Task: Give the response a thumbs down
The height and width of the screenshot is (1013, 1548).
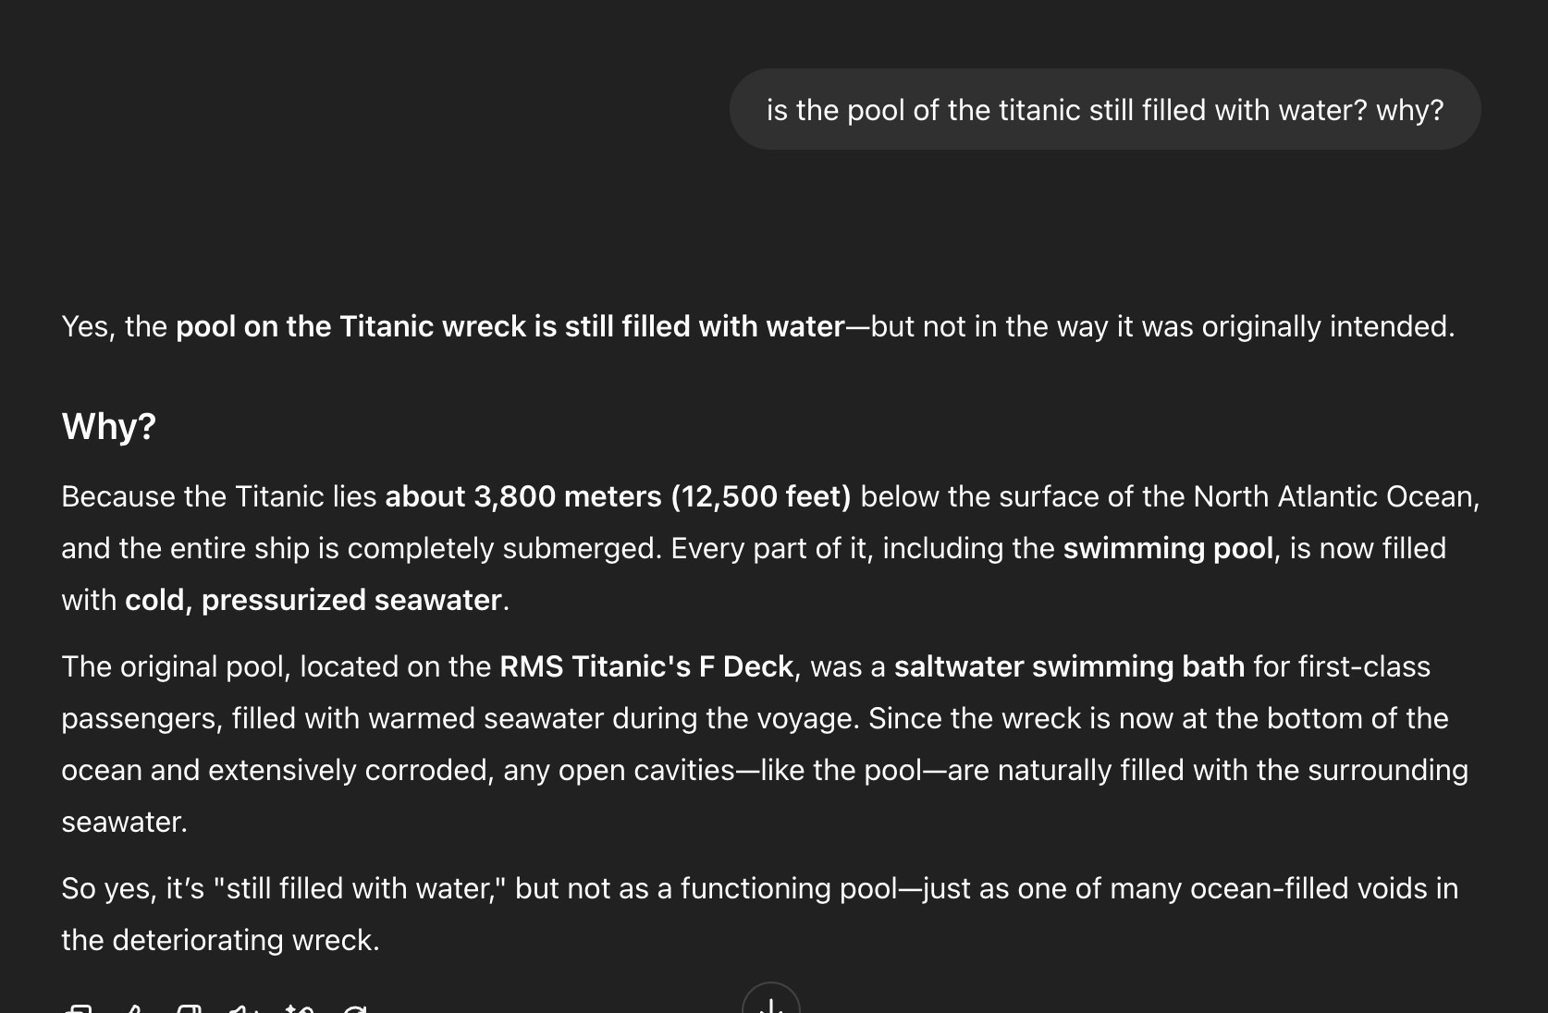Action: [189, 1009]
